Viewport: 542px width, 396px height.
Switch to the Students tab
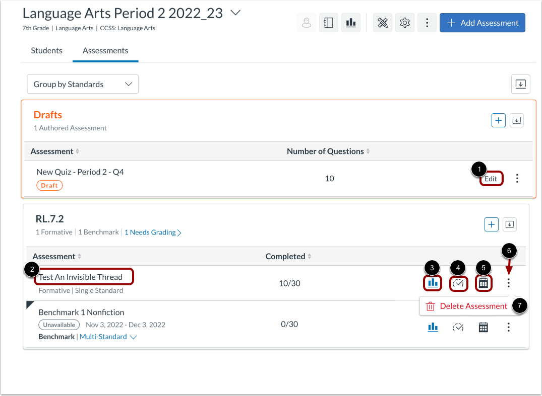click(x=46, y=50)
